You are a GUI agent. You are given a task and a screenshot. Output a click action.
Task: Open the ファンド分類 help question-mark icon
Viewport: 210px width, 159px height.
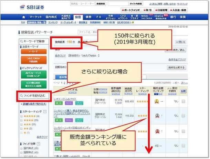point(38,144)
